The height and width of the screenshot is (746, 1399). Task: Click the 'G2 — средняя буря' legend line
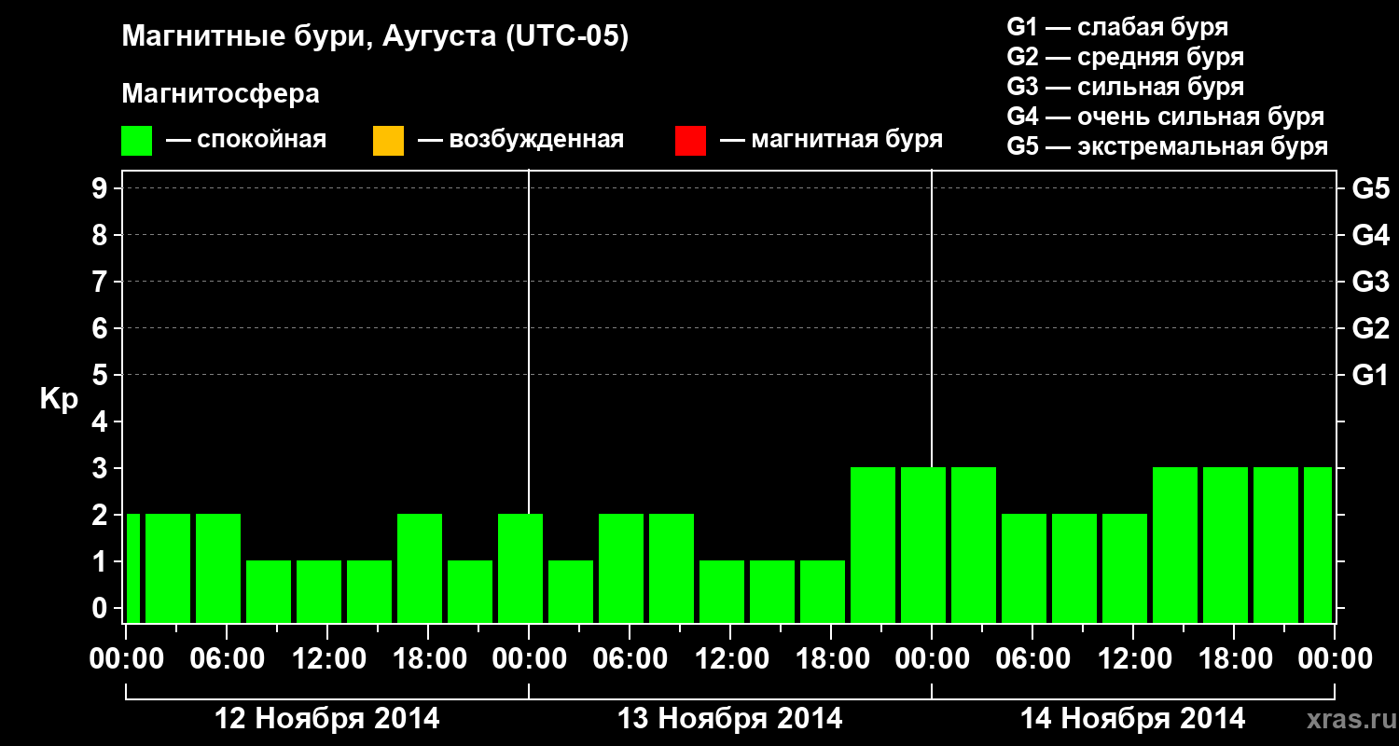[x=1126, y=57]
